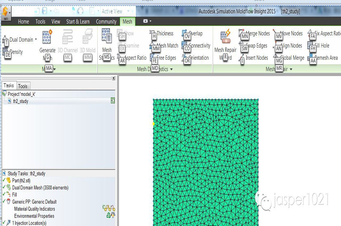Expand the Mesh Repair panel arrow
Image resolution: width=341 pixels, height=226 pixels.
click(291, 69)
